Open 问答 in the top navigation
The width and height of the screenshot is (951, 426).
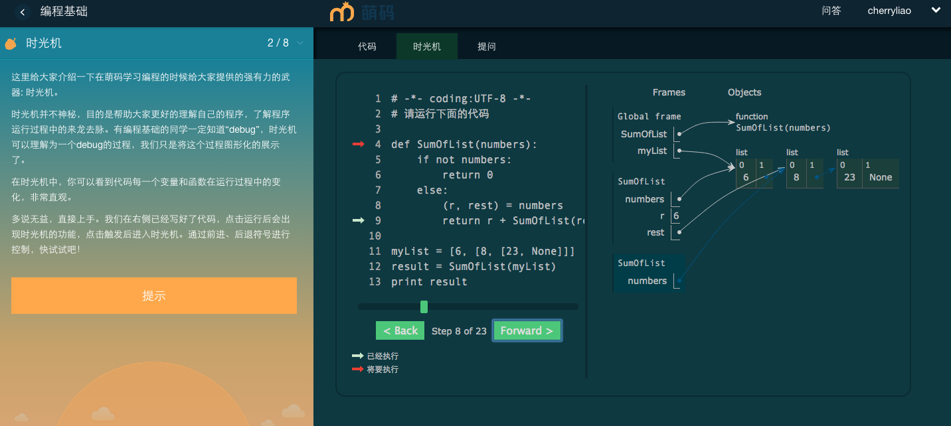click(x=831, y=11)
